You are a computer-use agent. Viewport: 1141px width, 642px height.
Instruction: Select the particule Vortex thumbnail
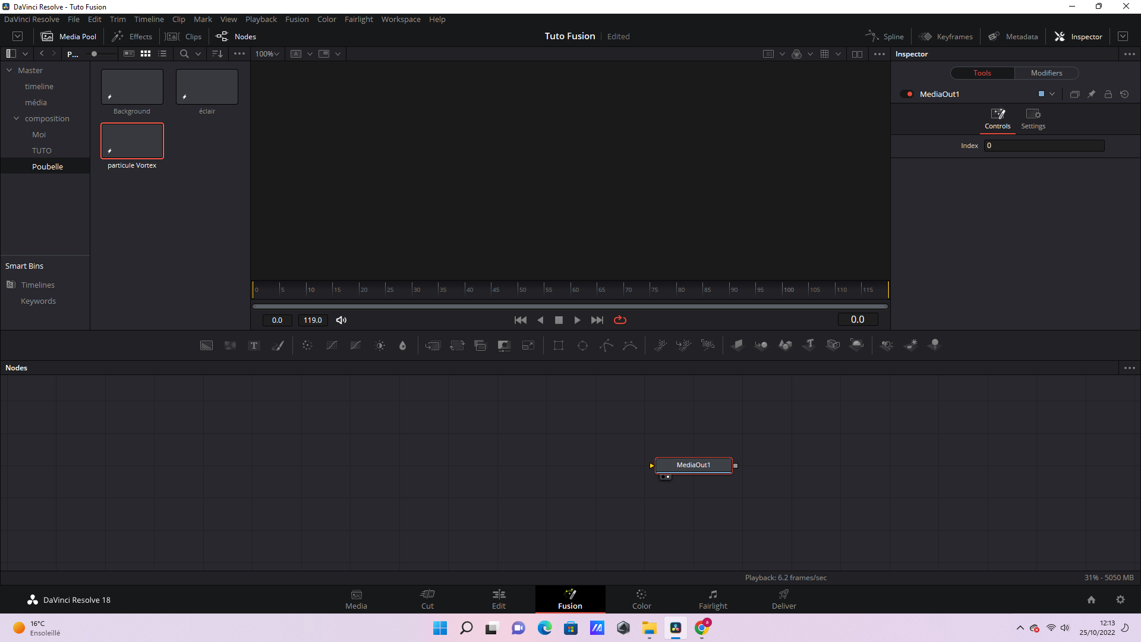click(x=132, y=141)
